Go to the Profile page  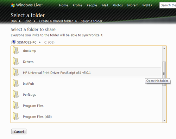pos(77,5)
